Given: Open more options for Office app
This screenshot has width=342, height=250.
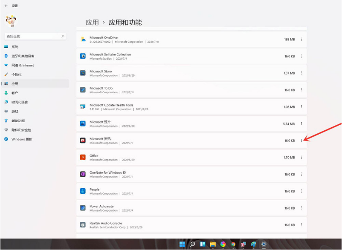Looking at the screenshot, I should coord(301,157).
